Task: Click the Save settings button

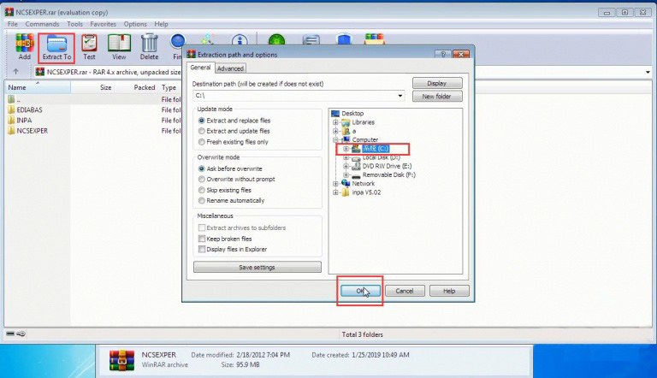Action: (x=257, y=267)
